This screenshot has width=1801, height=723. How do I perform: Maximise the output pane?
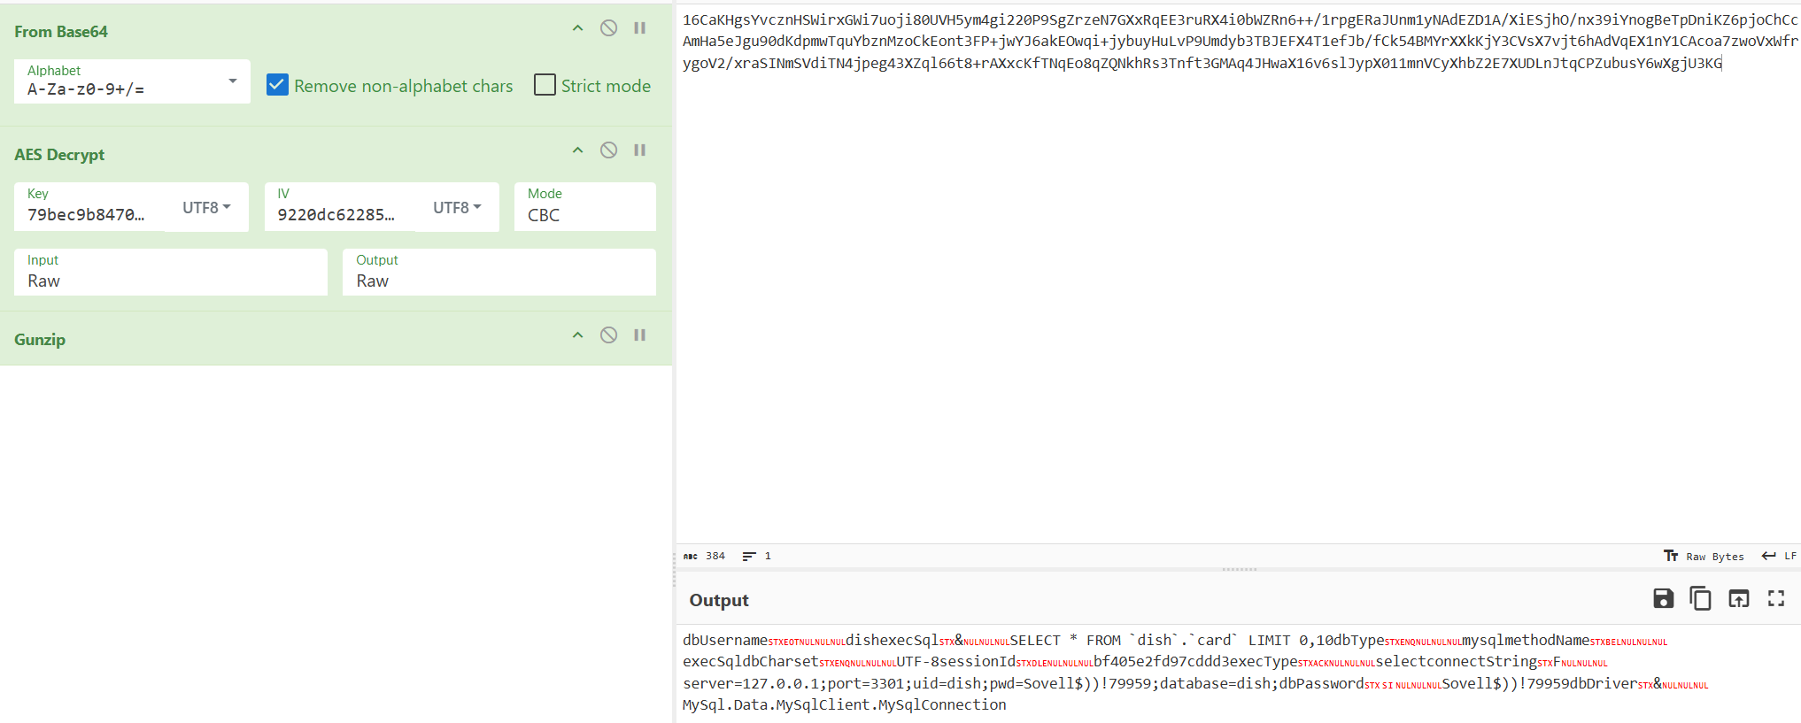(1776, 599)
